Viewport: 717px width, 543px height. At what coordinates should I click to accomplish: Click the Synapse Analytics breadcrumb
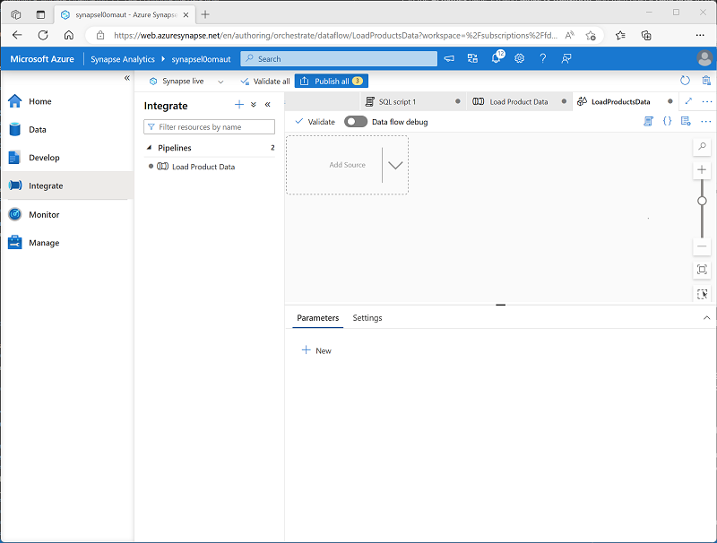[123, 59]
